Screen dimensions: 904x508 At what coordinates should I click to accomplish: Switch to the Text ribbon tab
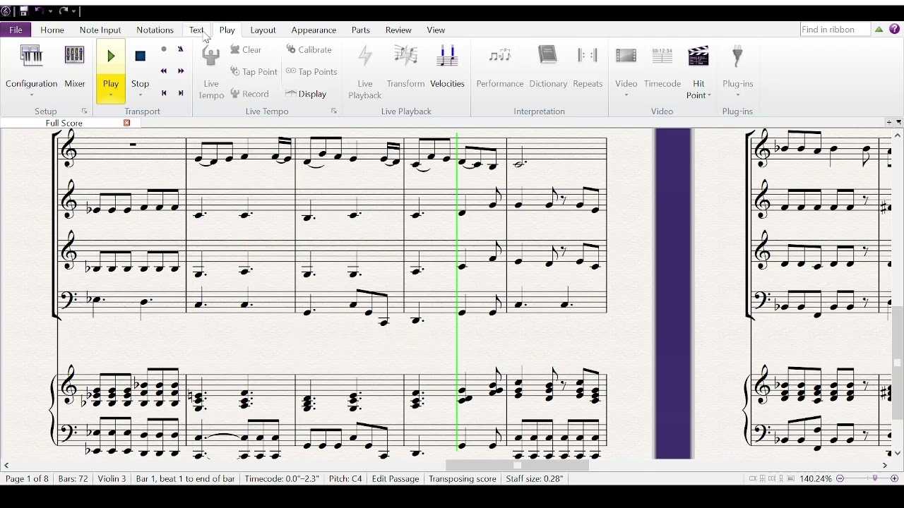coord(196,30)
